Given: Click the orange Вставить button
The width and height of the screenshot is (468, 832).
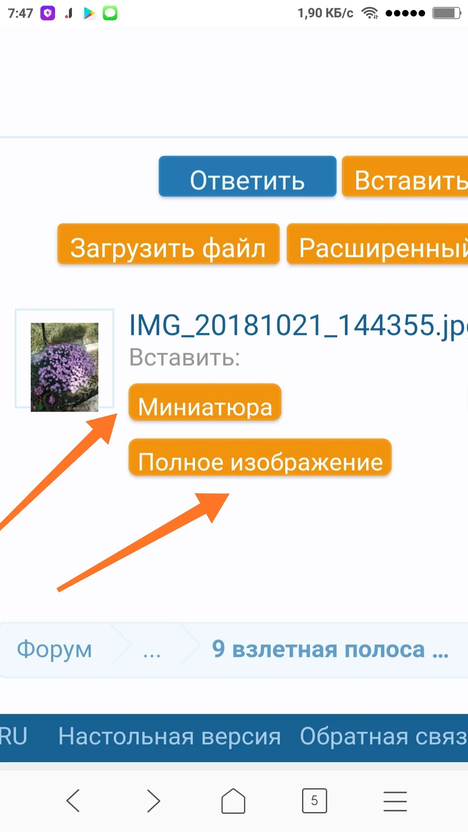Looking at the screenshot, I should (405, 176).
